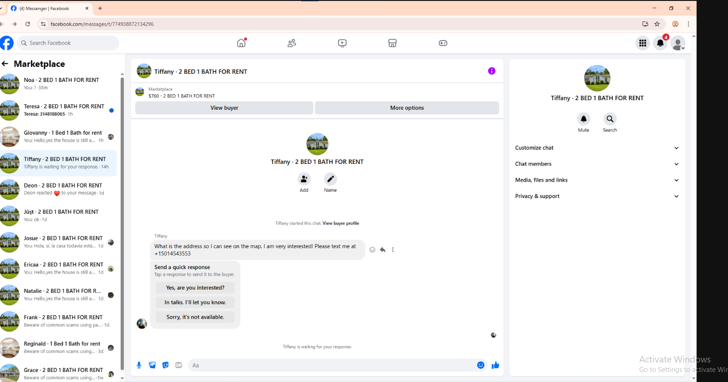Open Teresa conversation in list

[x=58, y=111]
